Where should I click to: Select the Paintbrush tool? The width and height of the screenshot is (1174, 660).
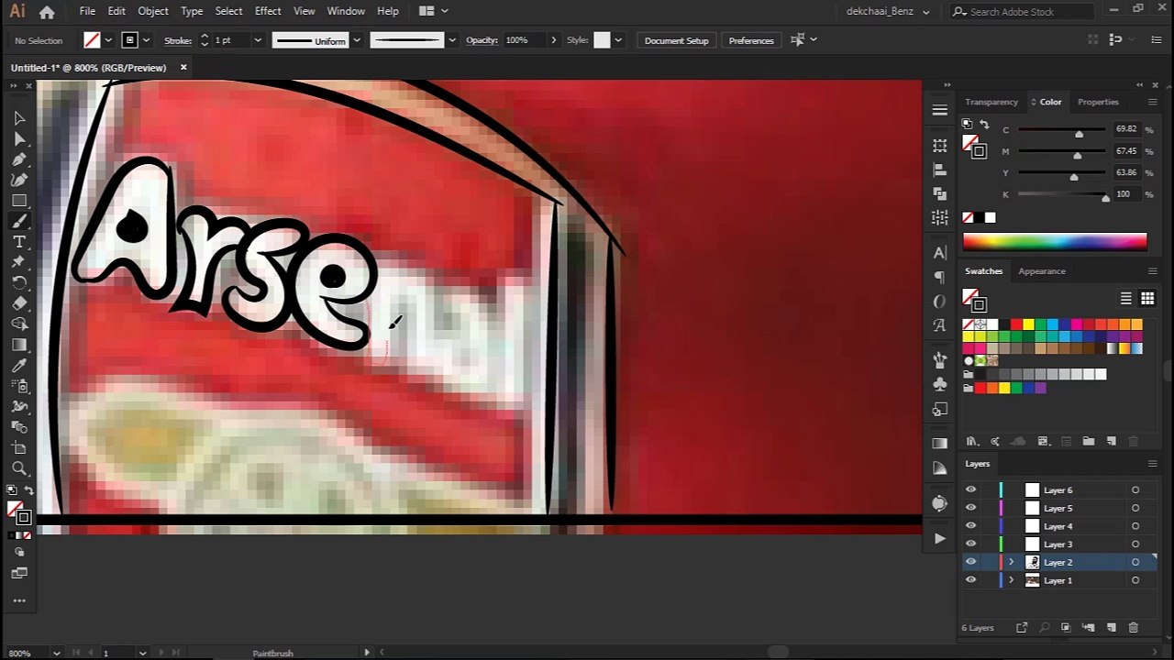click(x=19, y=222)
